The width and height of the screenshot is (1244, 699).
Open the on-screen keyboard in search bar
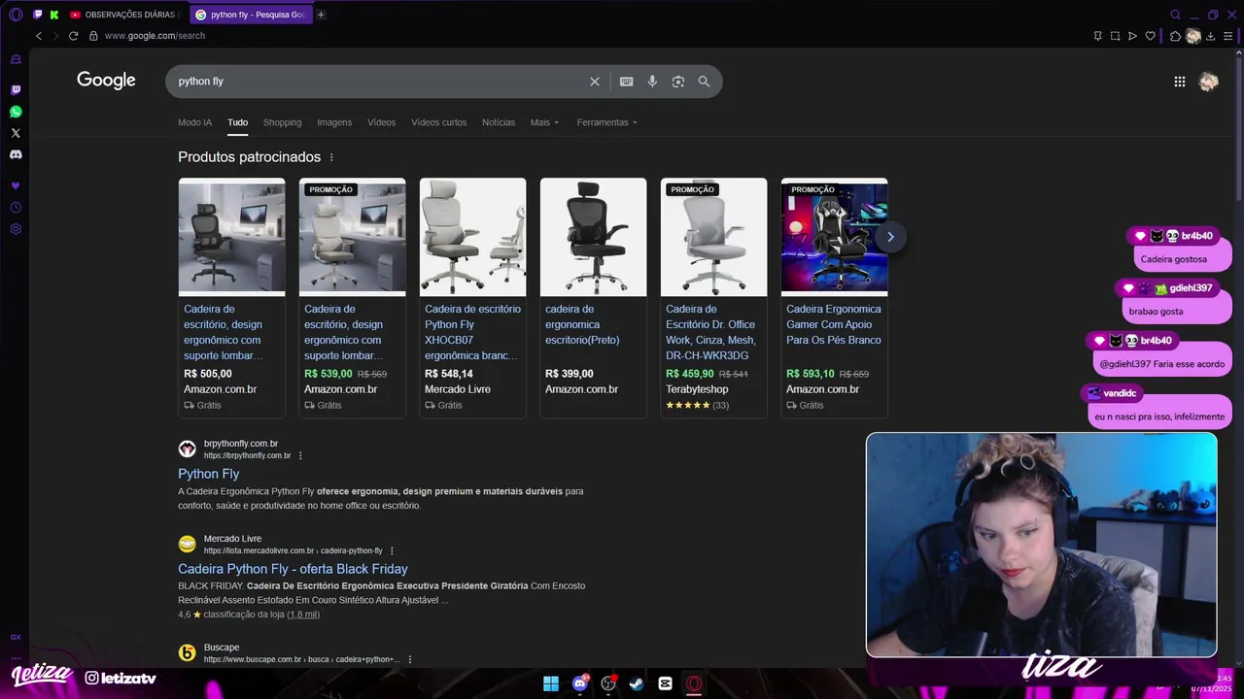(627, 82)
